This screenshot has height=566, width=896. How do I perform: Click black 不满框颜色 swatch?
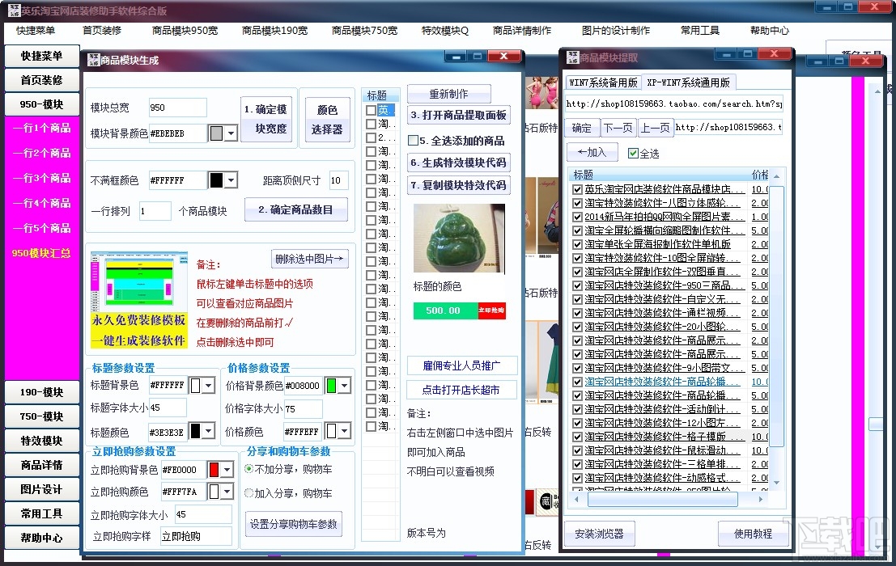[x=217, y=180]
